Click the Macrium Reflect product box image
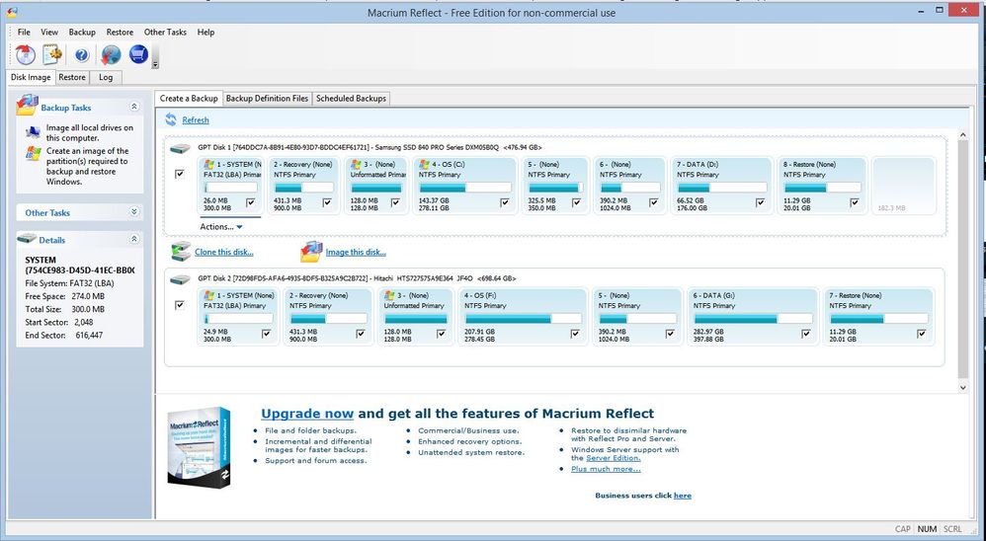Screen dimensions: 986x541 (x=200, y=447)
